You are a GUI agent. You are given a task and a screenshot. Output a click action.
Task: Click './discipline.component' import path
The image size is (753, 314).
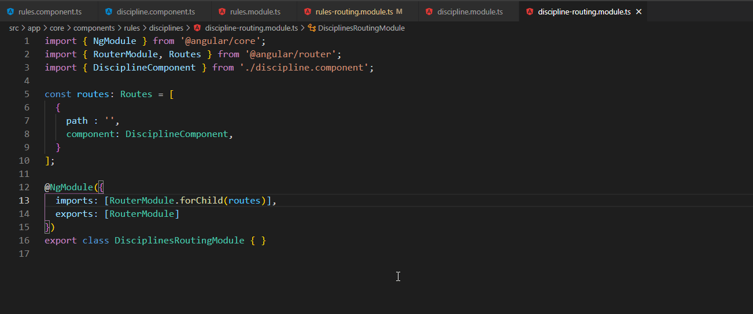304,68
